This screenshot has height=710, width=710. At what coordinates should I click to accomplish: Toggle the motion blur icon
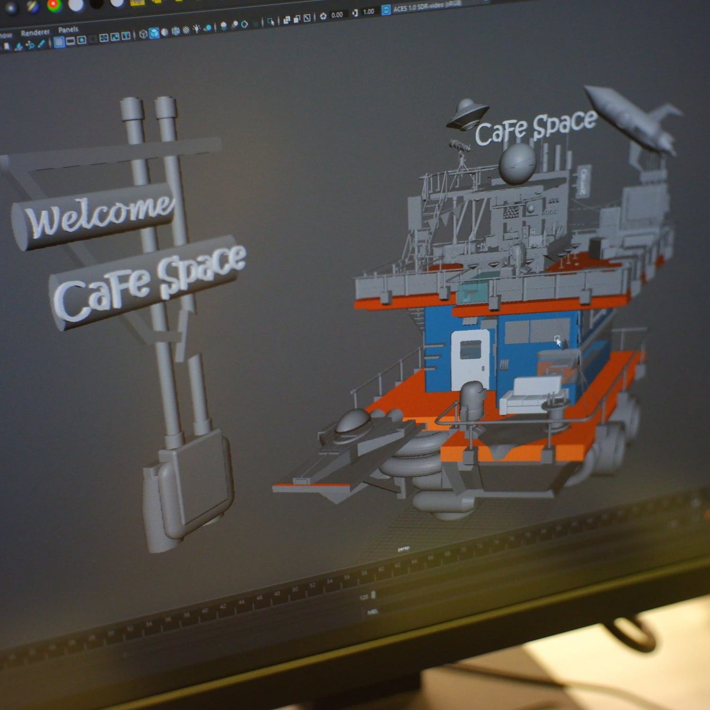[235, 25]
